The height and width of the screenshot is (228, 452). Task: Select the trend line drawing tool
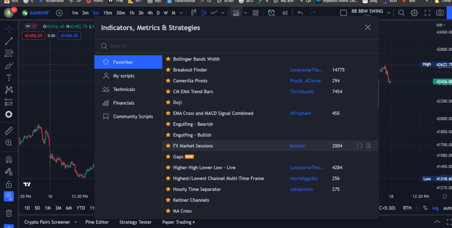(9, 41)
